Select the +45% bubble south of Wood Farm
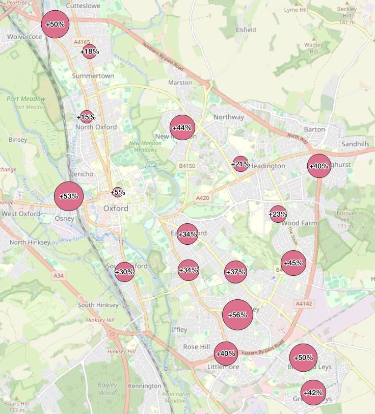The height and width of the screenshot is (414, 375). coord(293,263)
